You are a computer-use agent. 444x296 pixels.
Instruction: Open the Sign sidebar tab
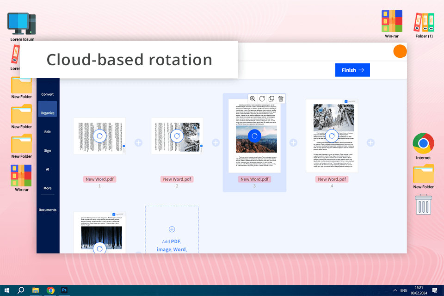click(x=47, y=150)
